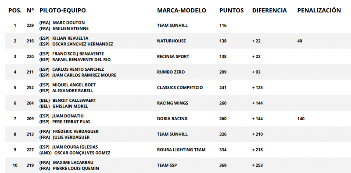
Task: Select penalty value 140 for Doria Racing
Action: click(301, 118)
